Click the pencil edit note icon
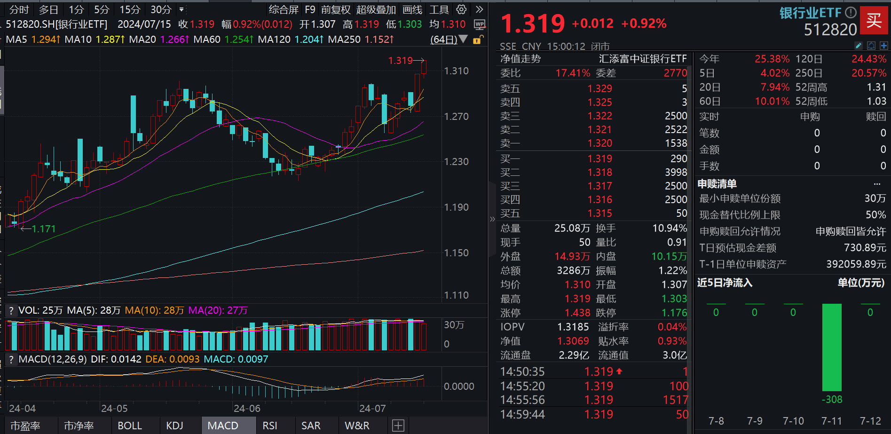 (858, 46)
